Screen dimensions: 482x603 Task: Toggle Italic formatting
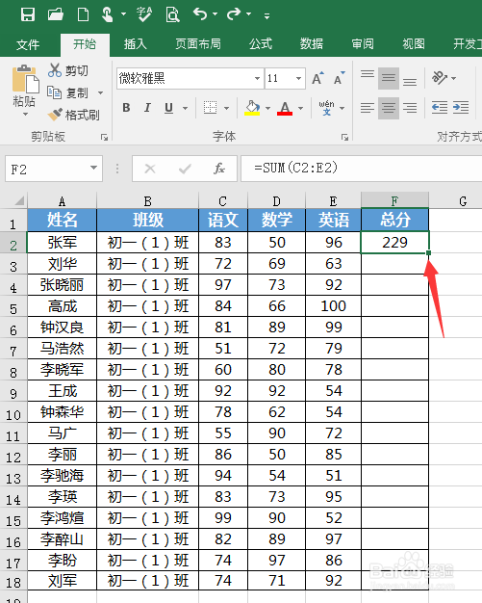click(147, 108)
